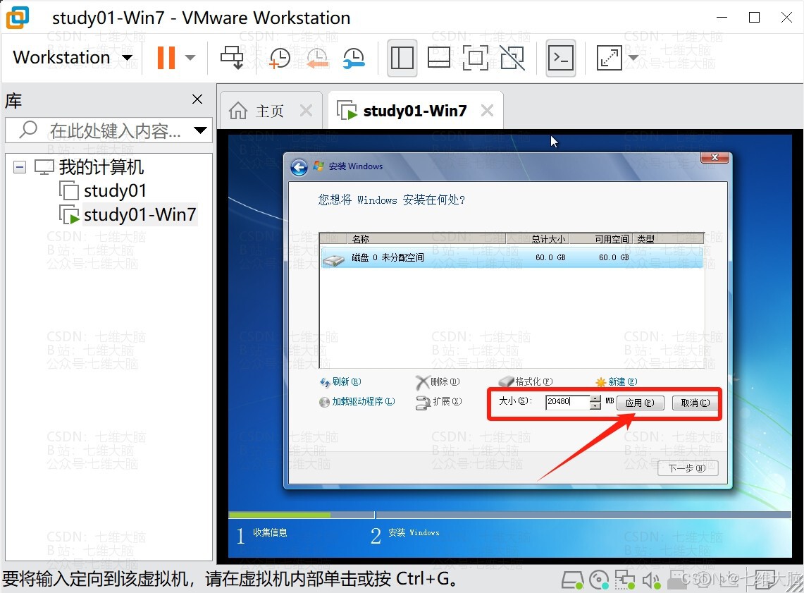The width and height of the screenshot is (804, 593).
Task: Open power options arrow beside pause button
Action: tap(190, 57)
